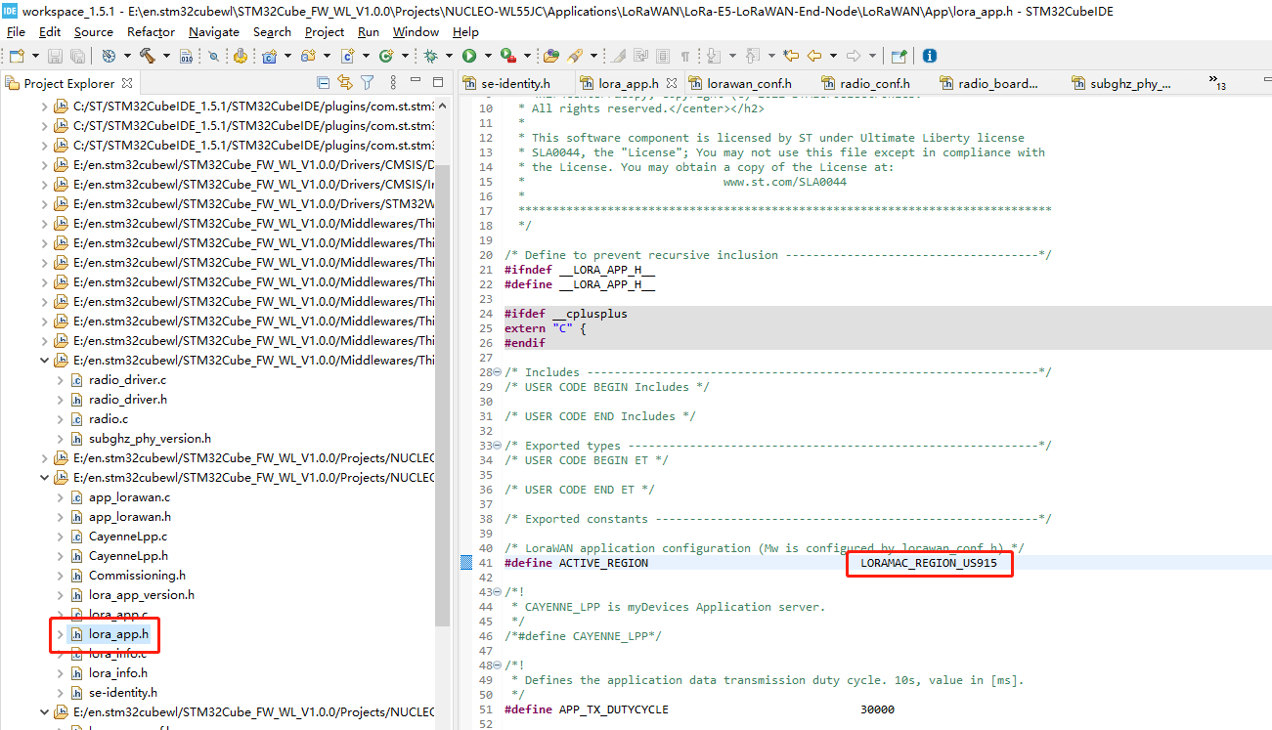Image resolution: width=1272 pixels, height=730 pixels.
Task: Jump to last edit location icon
Action: (791, 56)
